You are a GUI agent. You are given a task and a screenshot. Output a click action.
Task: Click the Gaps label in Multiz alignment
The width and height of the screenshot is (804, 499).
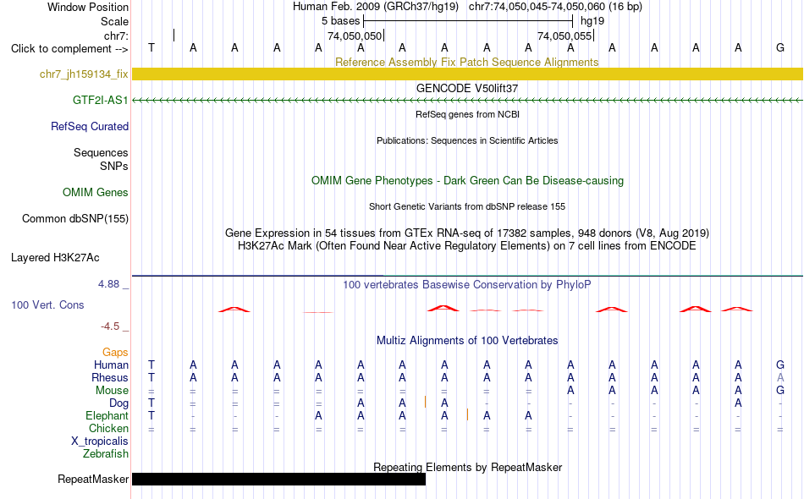tap(115, 353)
